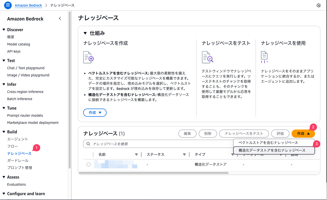Screen dimensions: 327x200
Task: Collapse the Configure and learn section
Action: (4, 194)
